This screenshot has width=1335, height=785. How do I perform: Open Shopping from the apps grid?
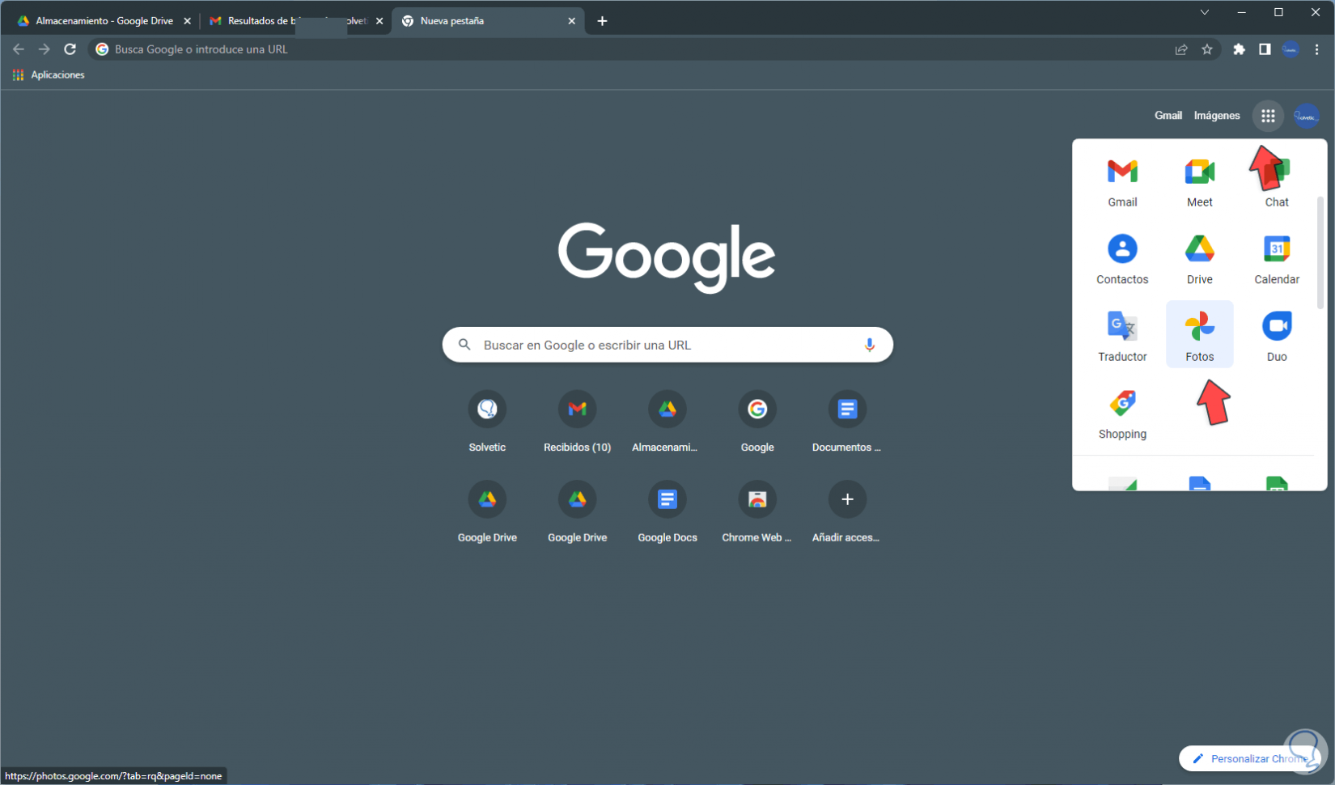click(1122, 414)
